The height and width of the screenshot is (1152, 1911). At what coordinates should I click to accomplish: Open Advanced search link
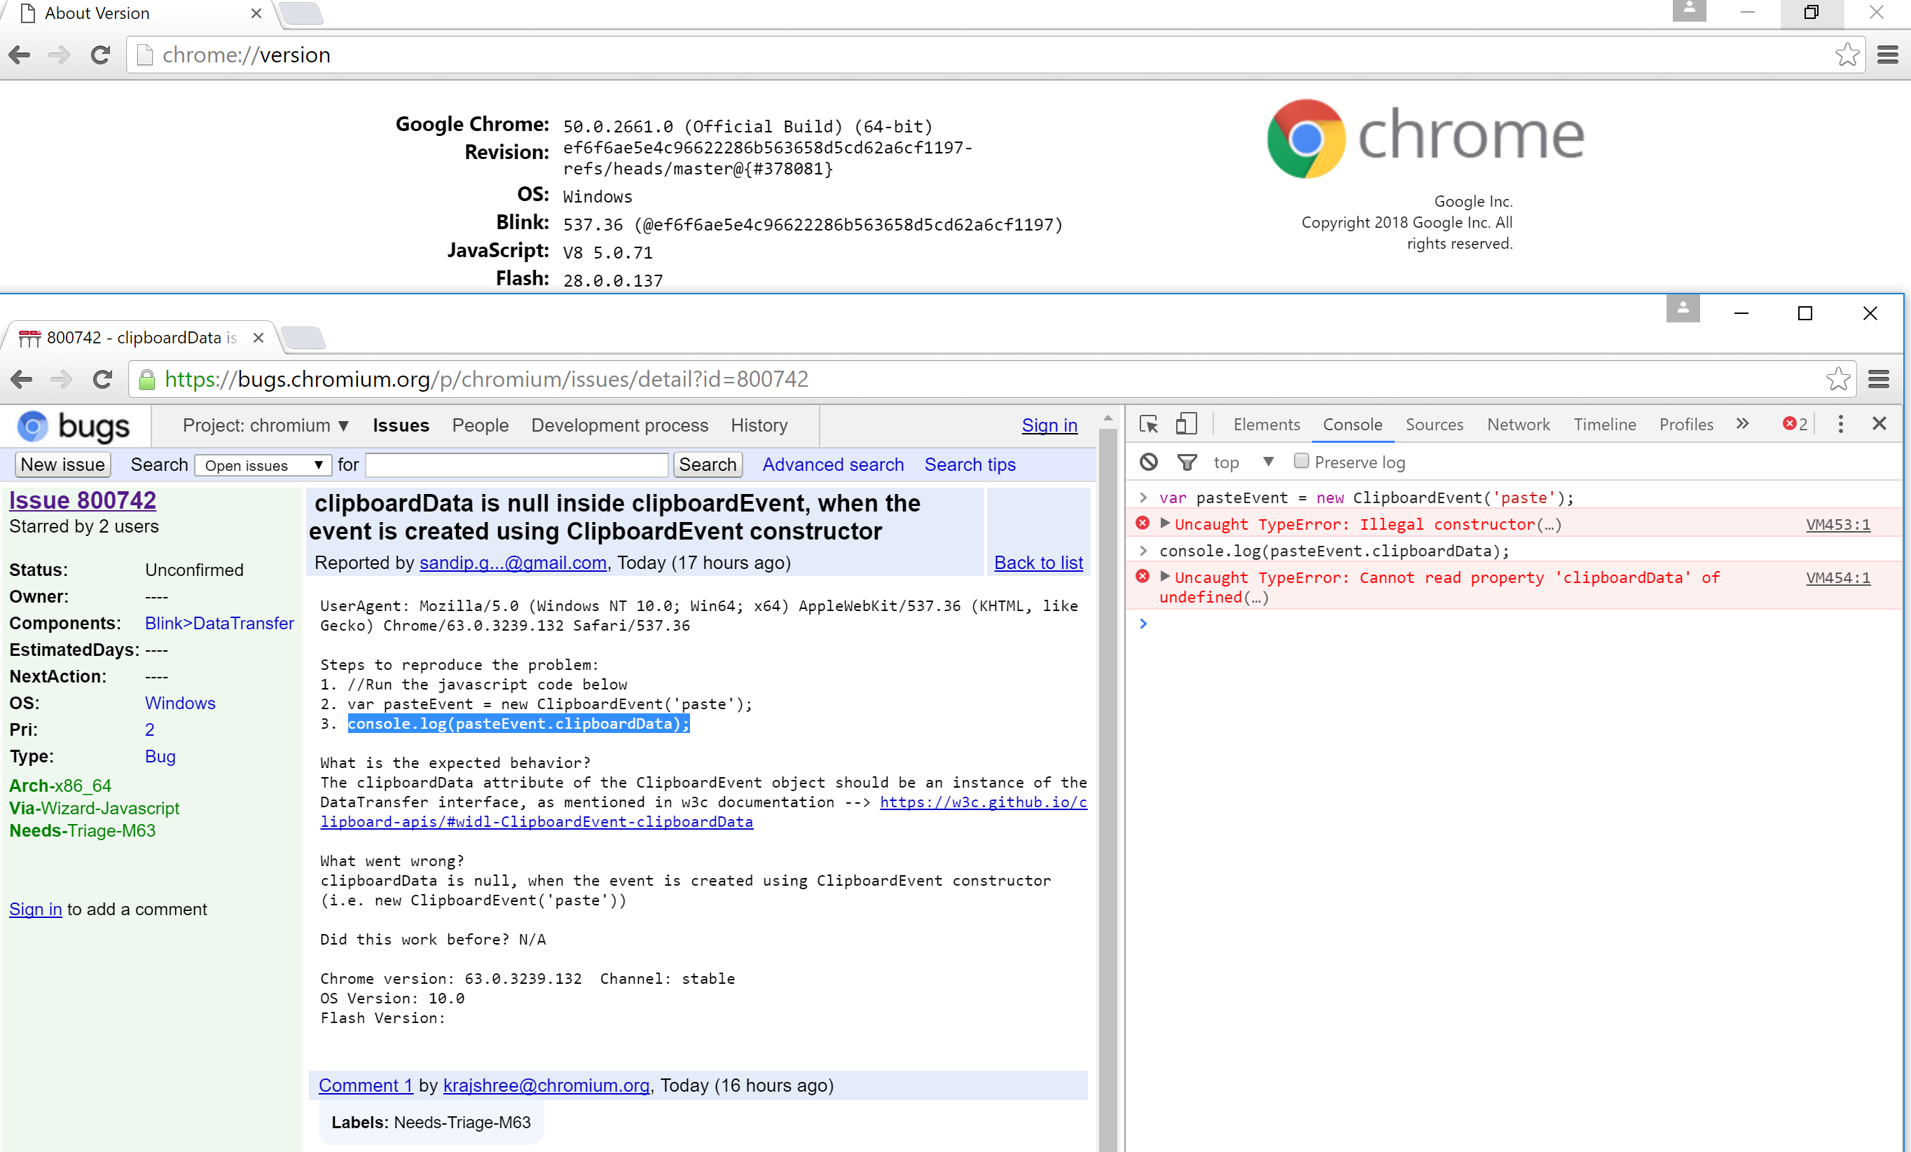833,465
